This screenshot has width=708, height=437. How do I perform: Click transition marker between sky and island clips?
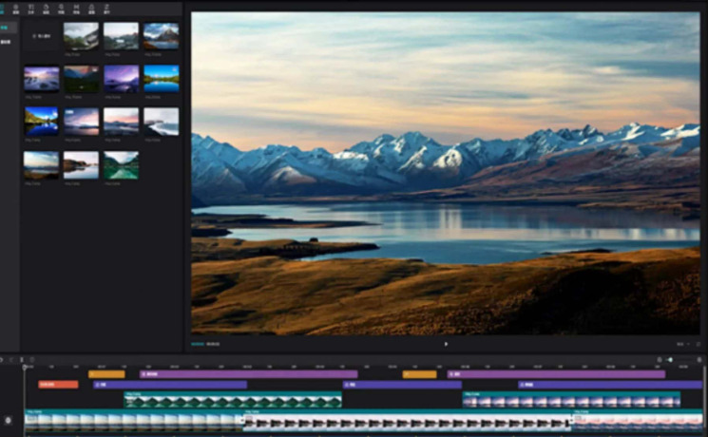242,421
